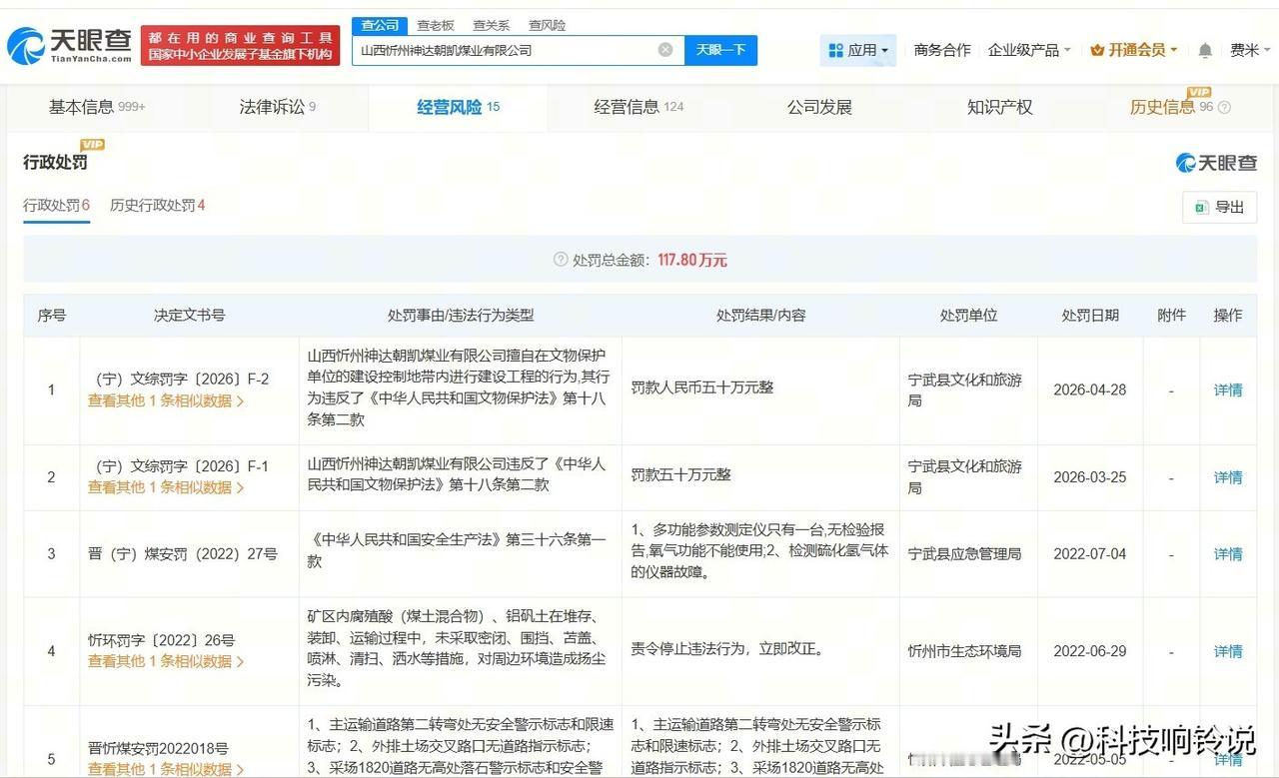Click the date cell 2022-06-29
This screenshot has width=1279, height=778.
(1089, 651)
